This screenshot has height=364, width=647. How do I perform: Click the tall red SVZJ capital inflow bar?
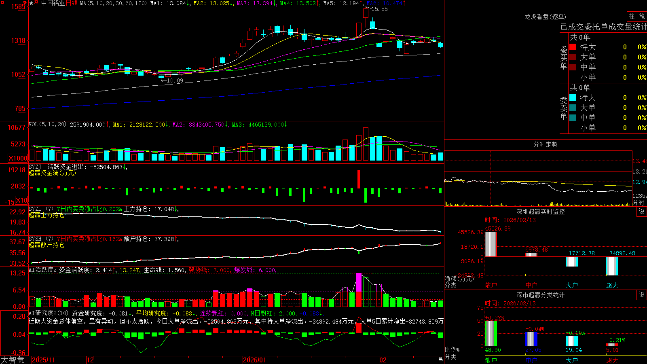click(359, 179)
